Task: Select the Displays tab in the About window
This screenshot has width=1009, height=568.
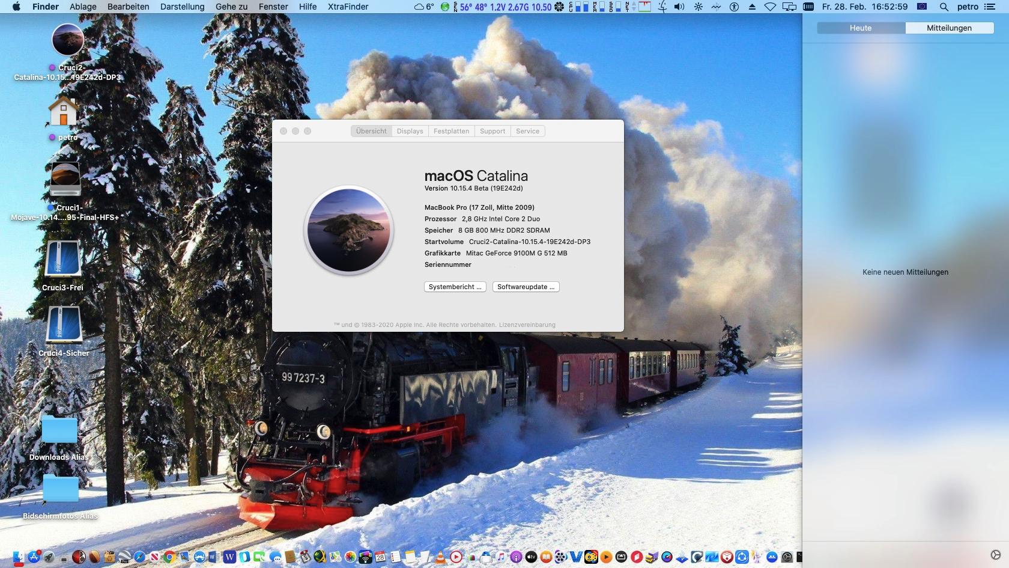Action: pos(409,130)
